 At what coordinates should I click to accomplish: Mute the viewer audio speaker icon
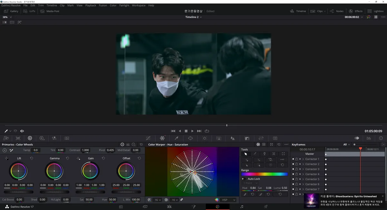pos(22,131)
